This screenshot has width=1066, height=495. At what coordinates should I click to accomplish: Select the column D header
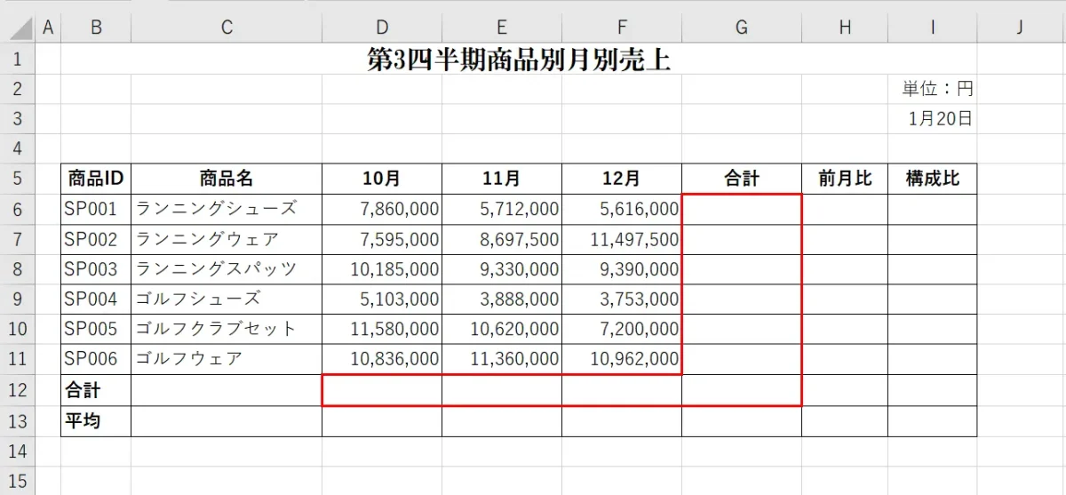(x=382, y=28)
